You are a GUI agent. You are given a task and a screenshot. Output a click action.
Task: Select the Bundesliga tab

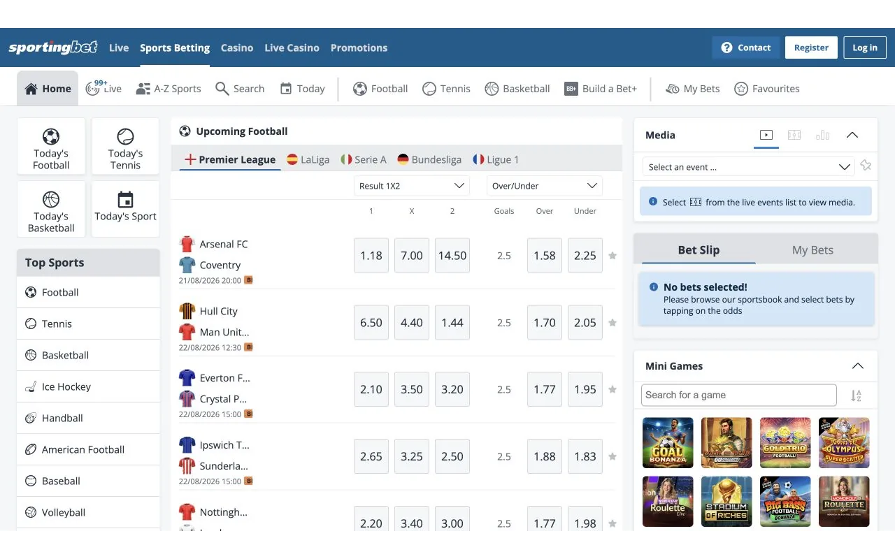pos(429,159)
